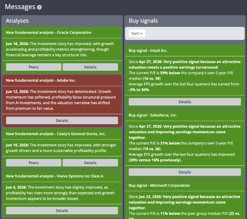Show Peers for Casey's General Stores analysis

pyautogui.click(x=34, y=163)
